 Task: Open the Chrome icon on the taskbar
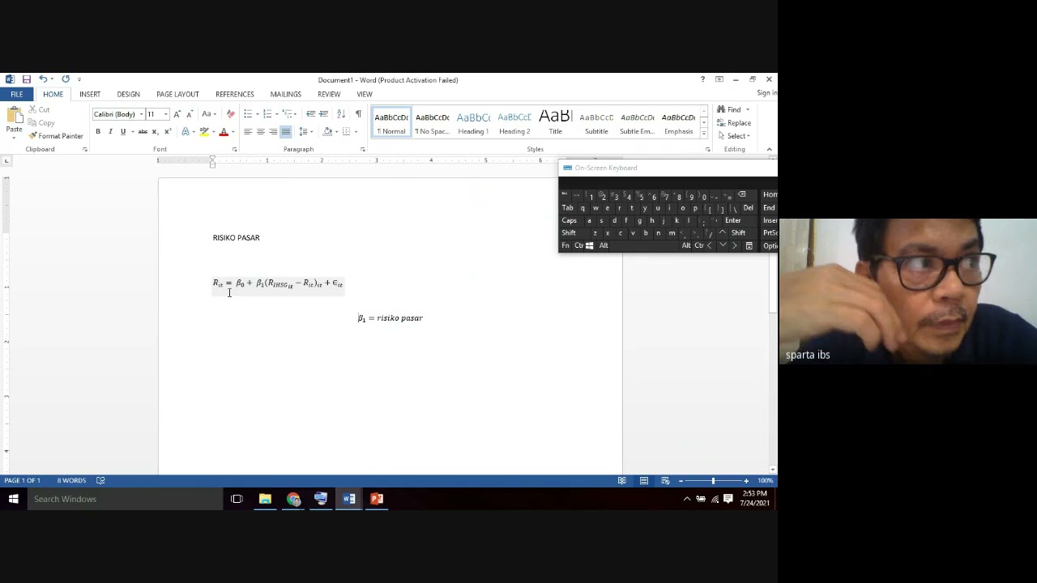(292, 499)
